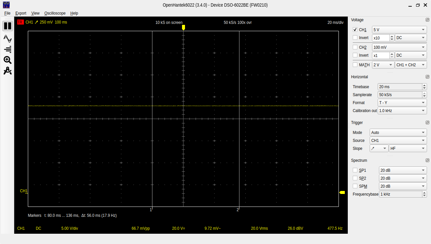Enable the CH2 channel checkbox
The height and width of the screenshot is (244, 431).
(x=355, y=47)
